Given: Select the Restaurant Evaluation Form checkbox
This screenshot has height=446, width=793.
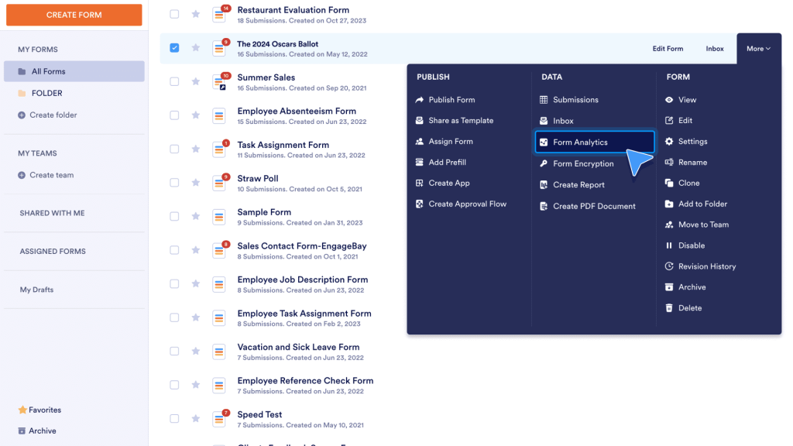Looking at the screenshot, I should pos(174,14).
